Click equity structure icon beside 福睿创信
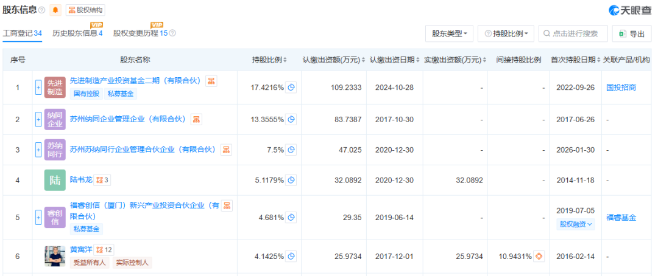 point(227,205)
